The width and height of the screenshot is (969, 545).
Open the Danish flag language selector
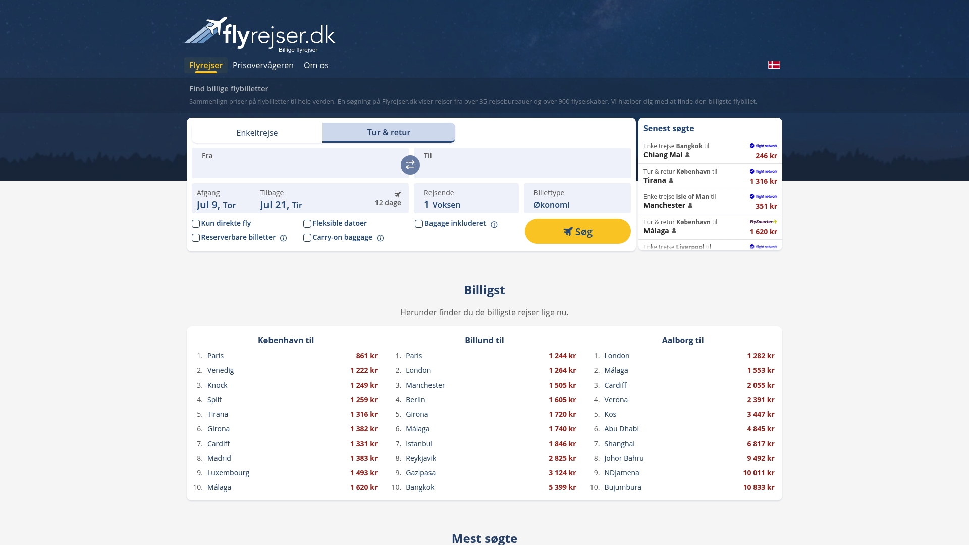coord(774,65)
